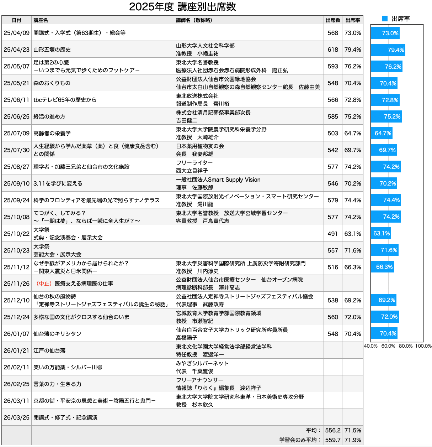Viewport: 432px width, 447px height.
Task: Select the 山形五堰の歴史 lecture cell
Action: pyautogui.click(x=52, y=50)
